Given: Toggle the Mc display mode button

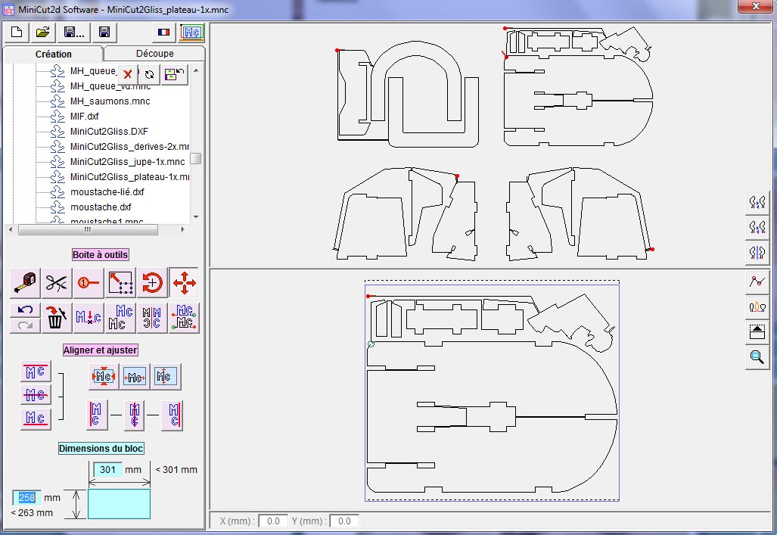Looking at the screenshot, I should pyautogui.click(x=191, y=33).
